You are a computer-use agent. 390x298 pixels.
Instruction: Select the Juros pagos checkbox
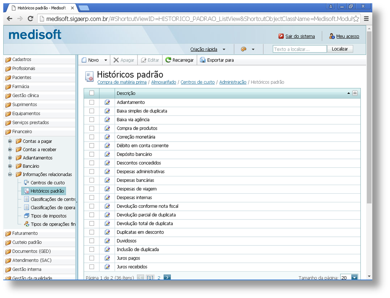point(92,258)
